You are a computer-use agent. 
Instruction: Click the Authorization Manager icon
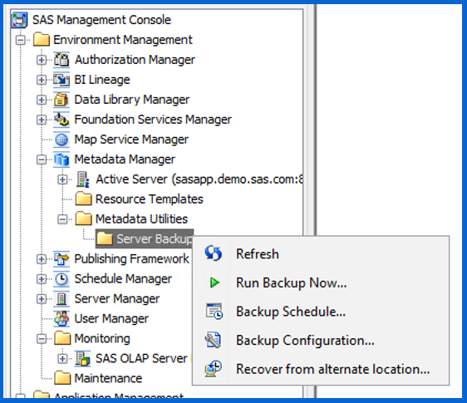click(x=61, y=60)
